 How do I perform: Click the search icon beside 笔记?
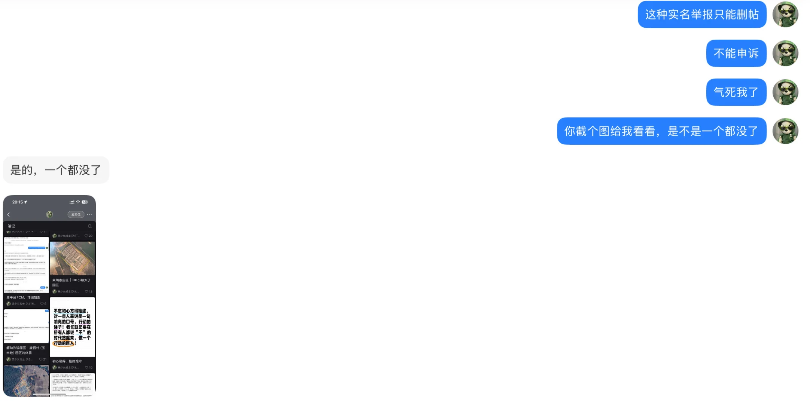pos(89,226)
